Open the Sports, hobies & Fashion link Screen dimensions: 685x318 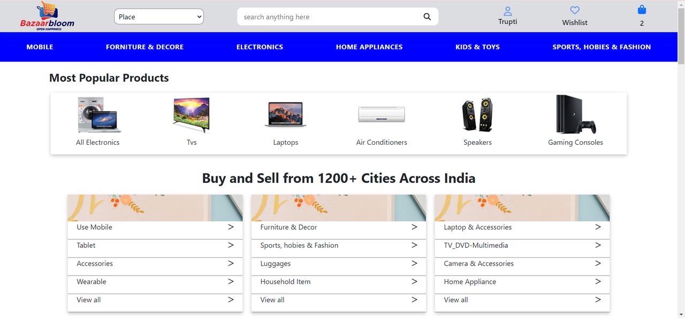pyautogui.click(x=299, y=245)
